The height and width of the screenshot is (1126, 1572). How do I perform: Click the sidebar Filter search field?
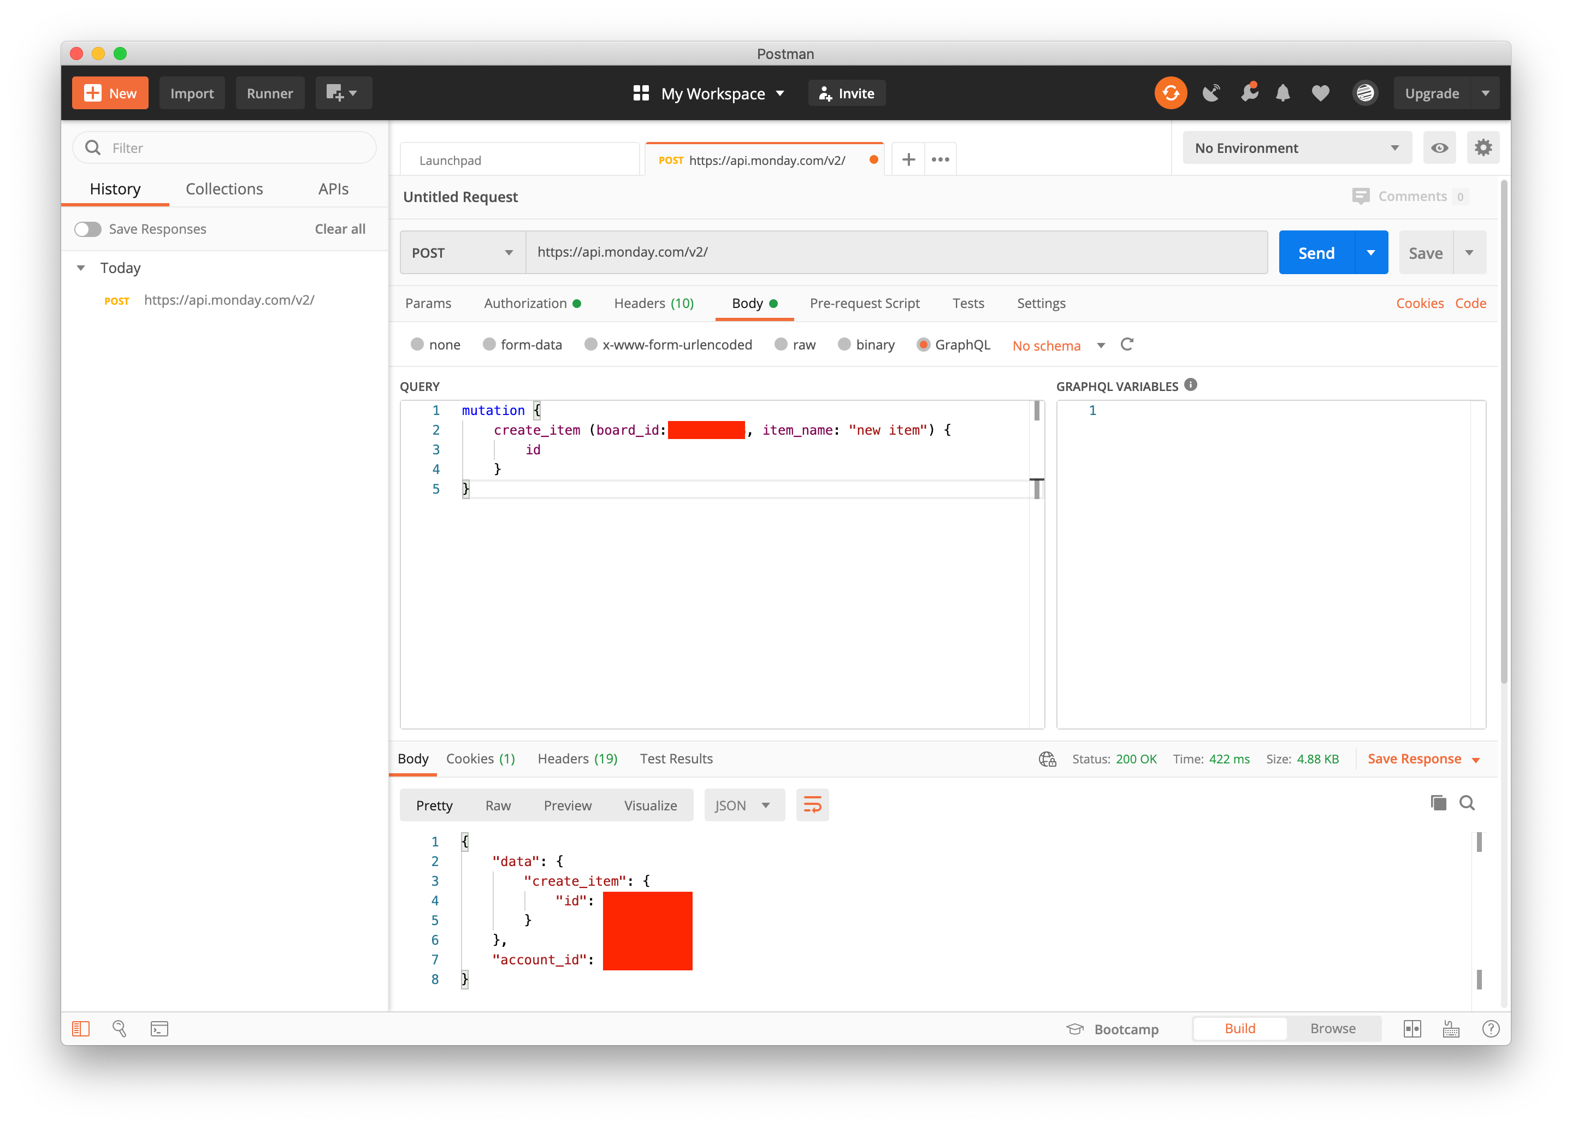(x=224, y=147)
